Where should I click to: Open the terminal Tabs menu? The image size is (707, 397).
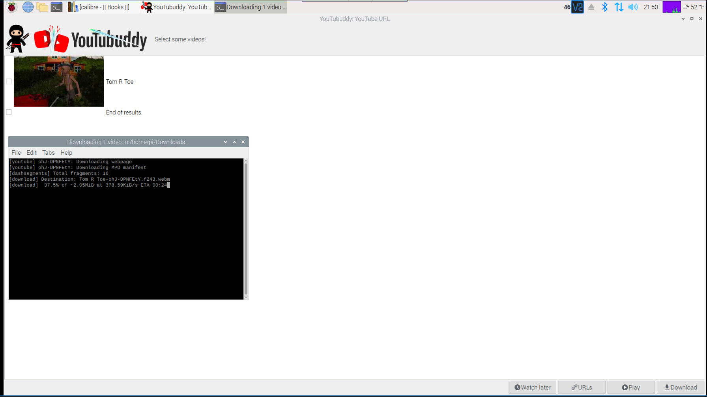49,153
